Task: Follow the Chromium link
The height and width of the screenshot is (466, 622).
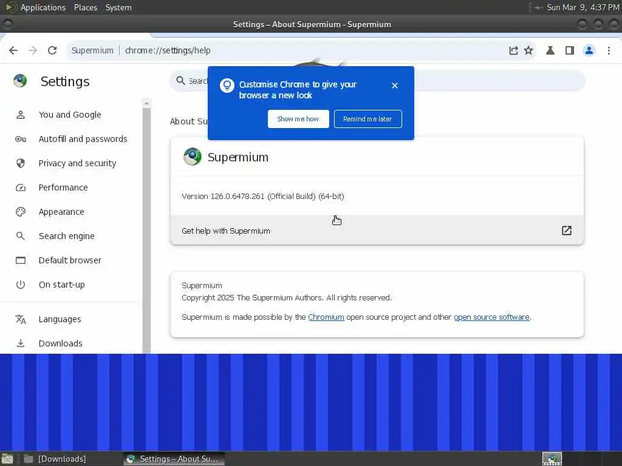Action: pyautogui.click(x=326, y=317)
